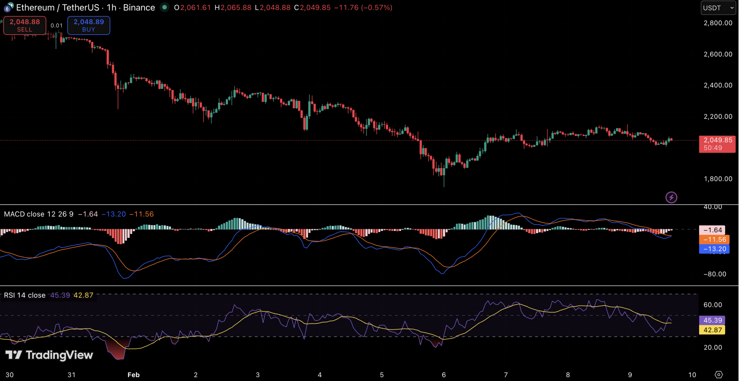
Task: Click the green market status dot
Action: click(x=164, y=7)
